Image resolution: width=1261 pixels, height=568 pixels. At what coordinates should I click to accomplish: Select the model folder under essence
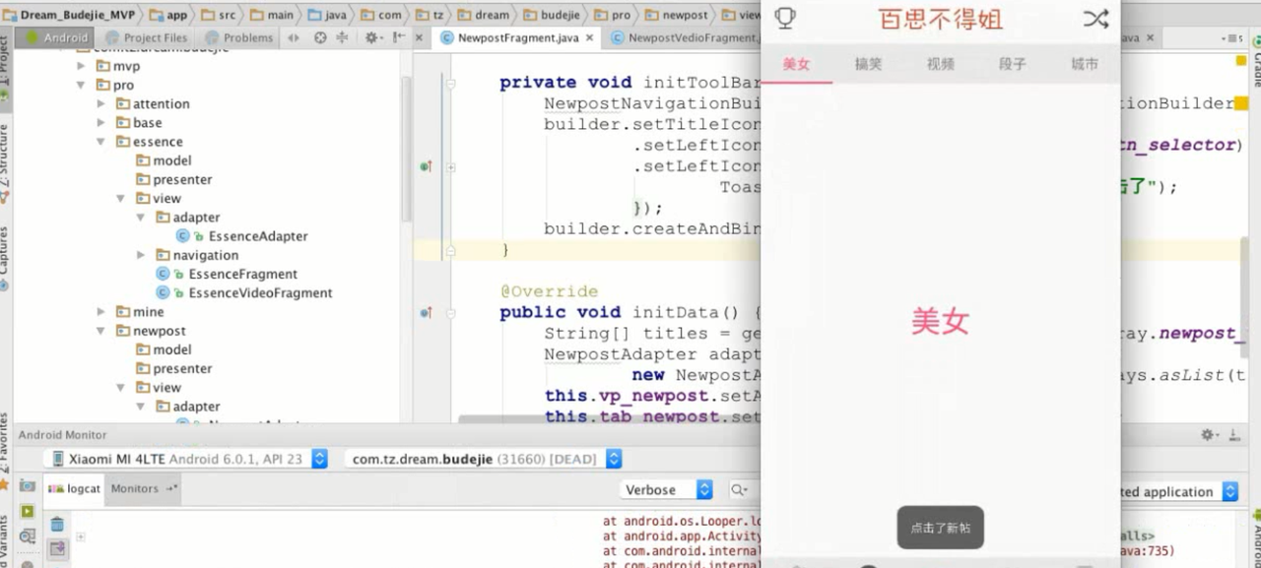point(164,160)
